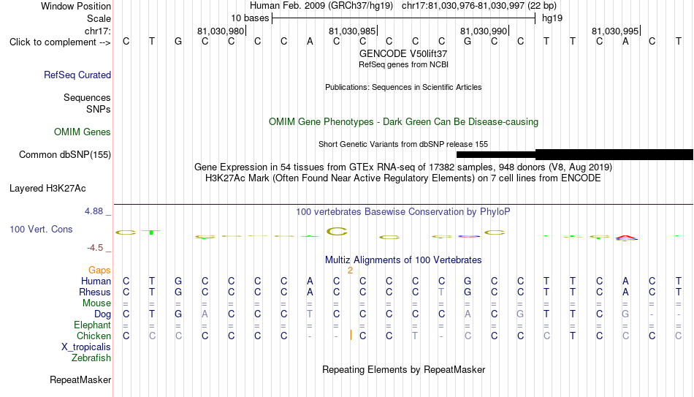Click the RefSeq Curated track label
Screen dimensions: 694x397
[x=77, y=75]
